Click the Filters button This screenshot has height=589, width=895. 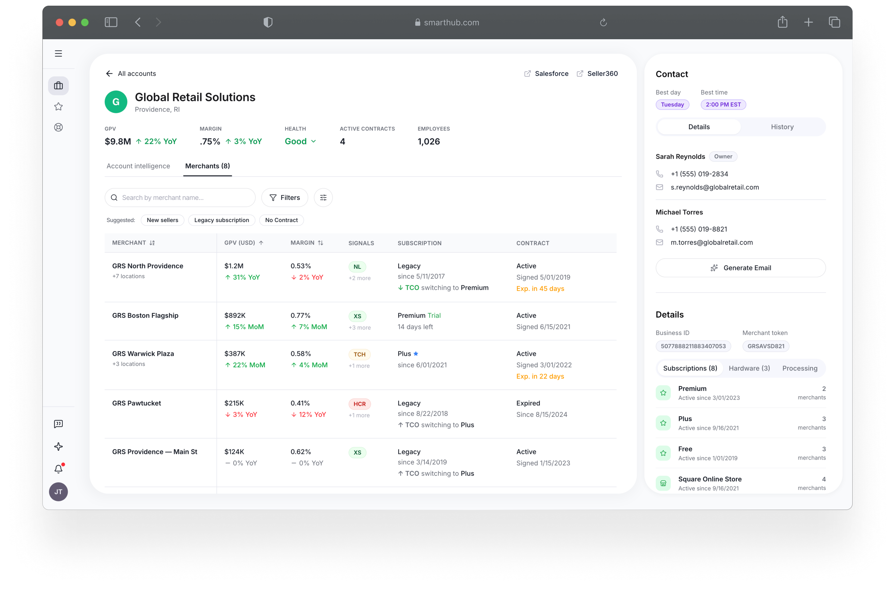(284, 197)
